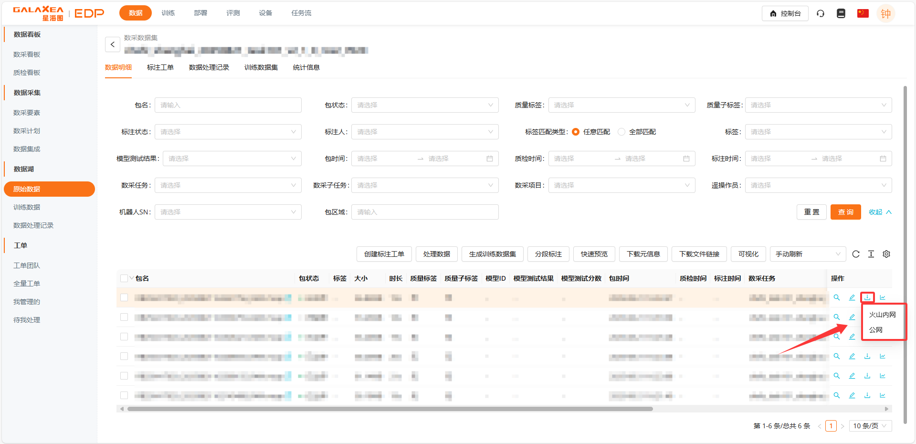Choose 公网 from the download menu
Screen dimensions: 916x444
click(875, 330)
